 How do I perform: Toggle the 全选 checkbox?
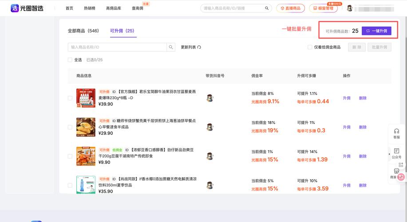click(70, 60)
